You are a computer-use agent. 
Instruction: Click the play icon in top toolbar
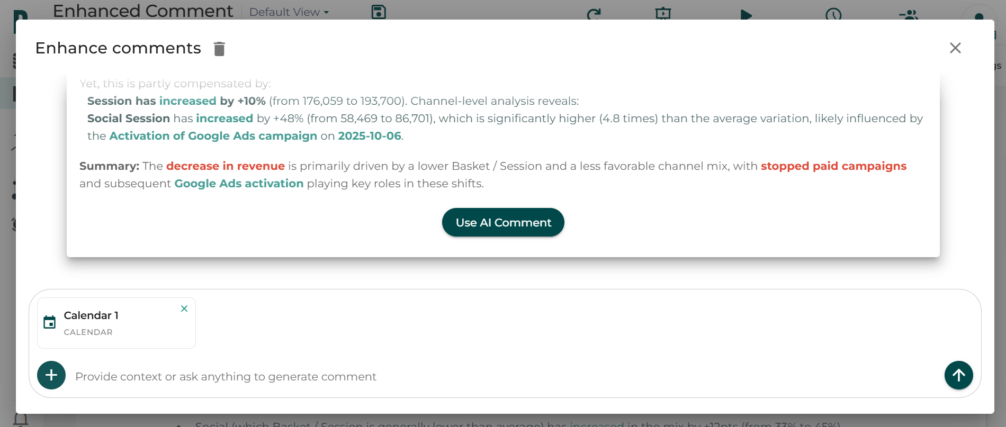click(x=746, y=15)
